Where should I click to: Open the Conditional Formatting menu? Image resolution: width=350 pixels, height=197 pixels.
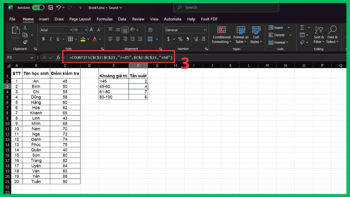tap(221, 34)
